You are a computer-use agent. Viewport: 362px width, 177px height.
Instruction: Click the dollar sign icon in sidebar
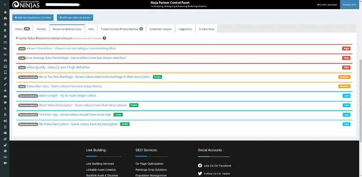(5, 108)
